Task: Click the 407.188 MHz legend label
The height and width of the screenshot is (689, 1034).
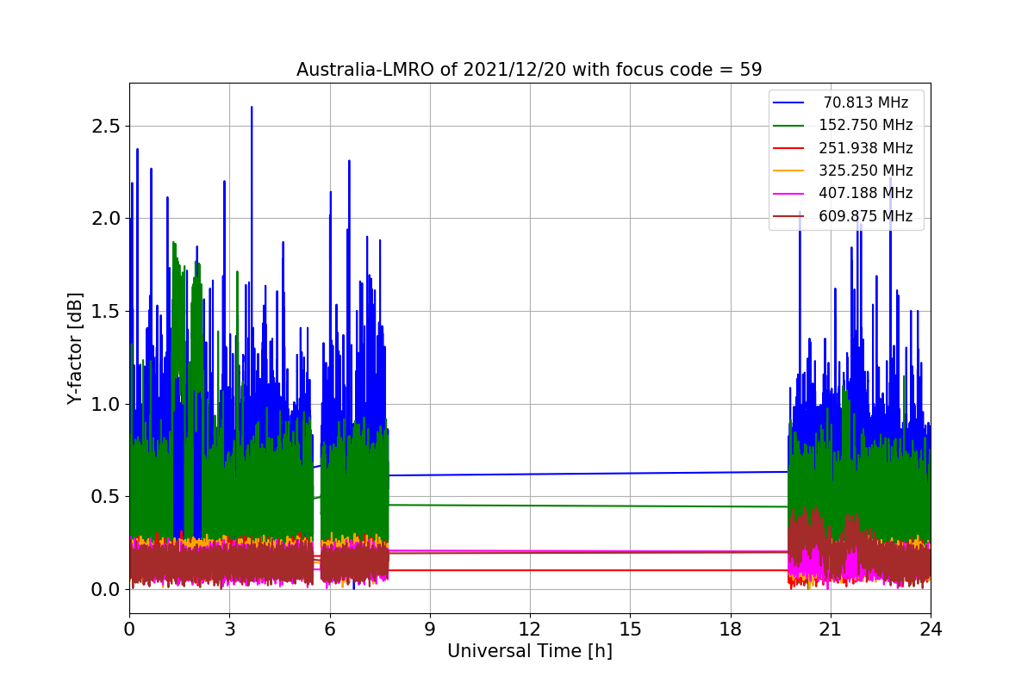Action: [866, 193]
